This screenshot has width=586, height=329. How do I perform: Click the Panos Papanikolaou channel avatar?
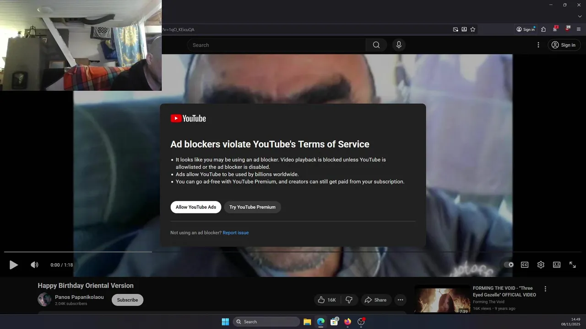click(x=44, y=300)
